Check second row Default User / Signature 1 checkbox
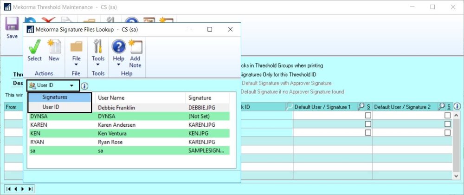The width and height of the screenshot is (464, 195). click(x=368, y=124)
